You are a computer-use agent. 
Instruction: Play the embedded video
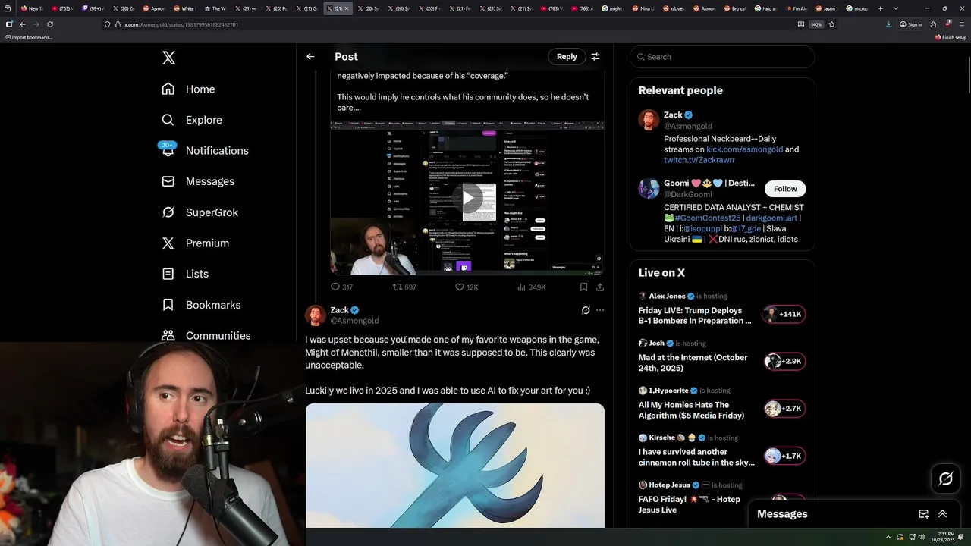coord(467,198)
